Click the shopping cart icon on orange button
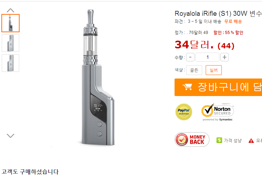This screenshot has width=262, height=177. [x=187, y=87]
